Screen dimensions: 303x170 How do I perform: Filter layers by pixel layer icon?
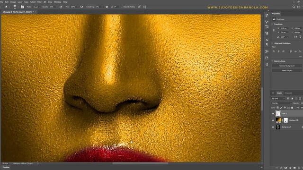tap(288, 99)
